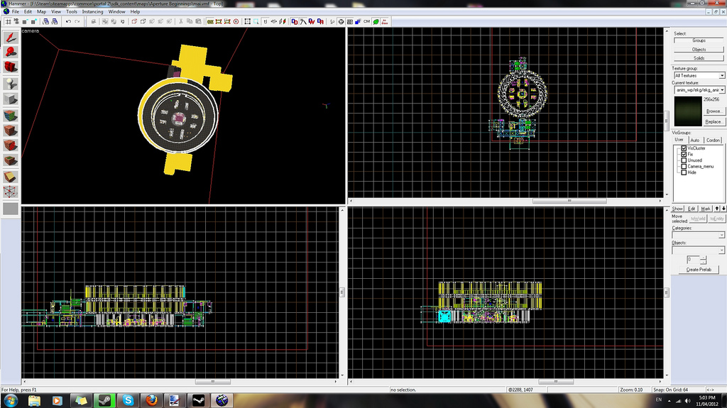The height and width of the screenshot is (408, 727).
Task: Click the Objects select mode button
Action: click(x=699, y=49)
